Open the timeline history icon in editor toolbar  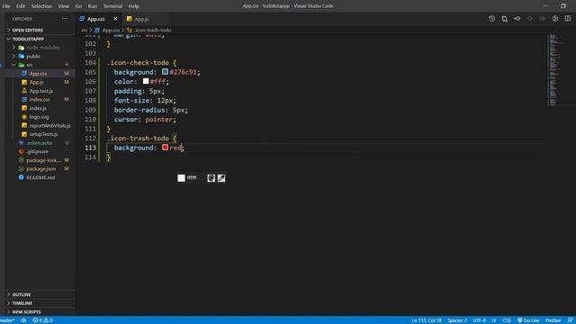click(491, 18)
